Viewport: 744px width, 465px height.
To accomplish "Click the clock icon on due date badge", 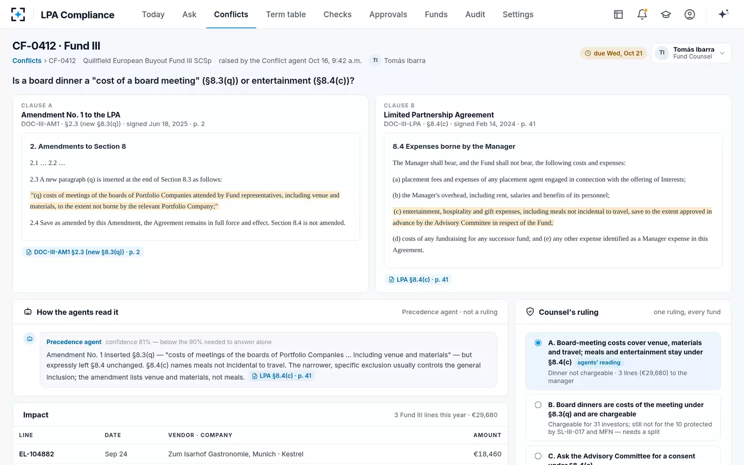I will (x=587, y=53).
